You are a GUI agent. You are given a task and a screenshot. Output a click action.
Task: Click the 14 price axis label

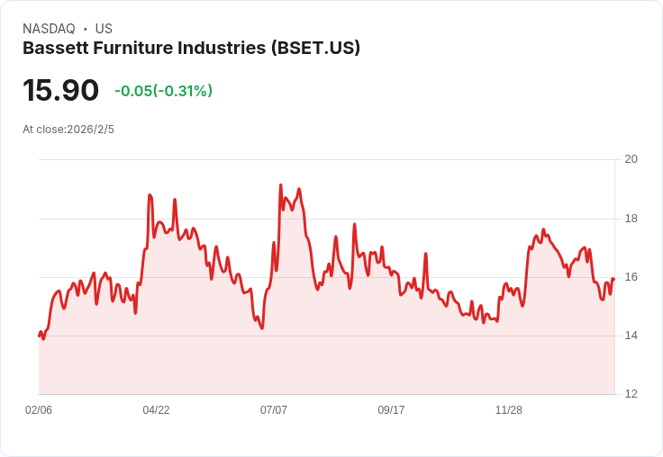tap(631, 336)
